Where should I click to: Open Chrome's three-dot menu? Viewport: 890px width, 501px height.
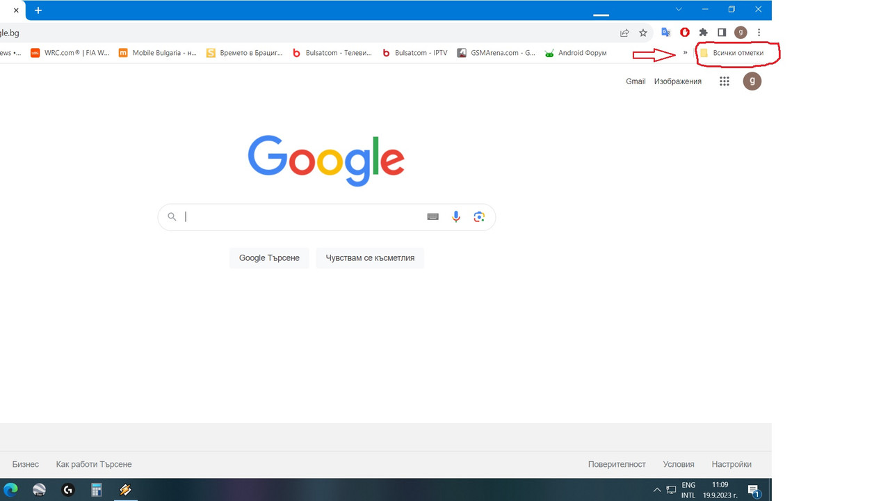click(x=759, y=32)
